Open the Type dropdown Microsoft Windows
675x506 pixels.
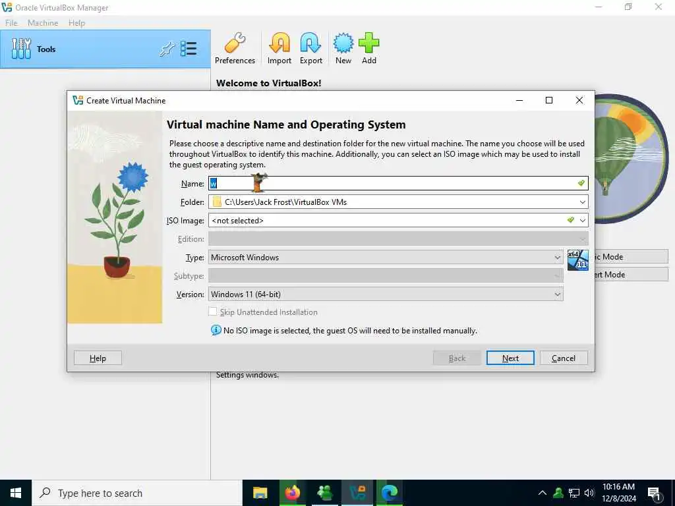click(386, 258)
